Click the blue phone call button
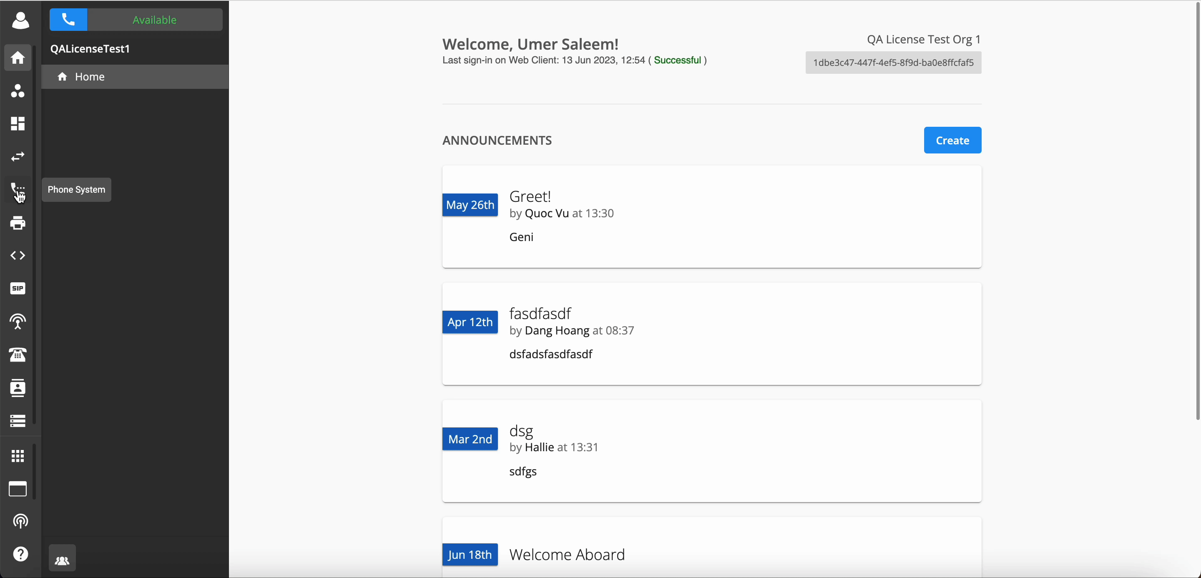Image resolution: width=1201 pixels, height=578 pixels. pos(68,20)
